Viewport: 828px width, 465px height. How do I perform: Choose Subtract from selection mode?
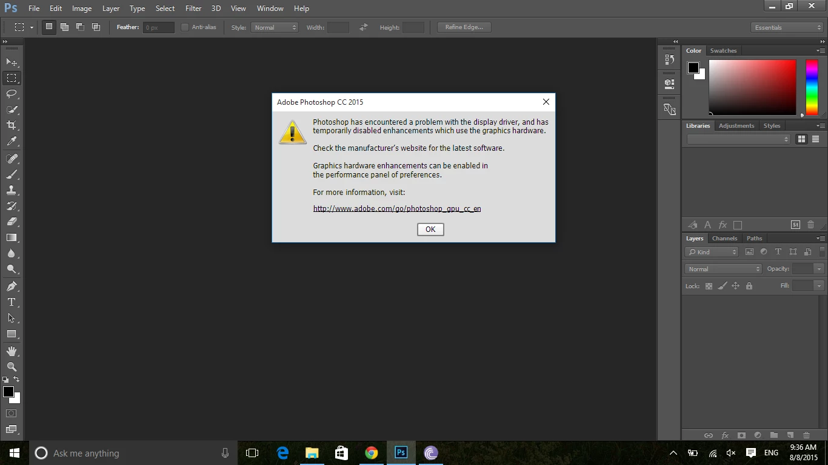click(80, 27)
